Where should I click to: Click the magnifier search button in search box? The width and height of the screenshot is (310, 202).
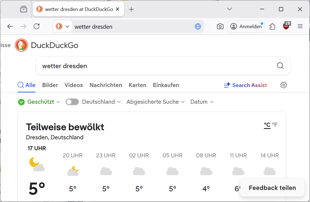click(280, 66)
